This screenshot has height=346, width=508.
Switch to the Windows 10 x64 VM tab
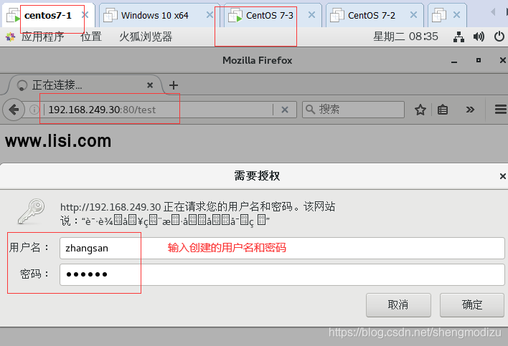click(154, 15)
